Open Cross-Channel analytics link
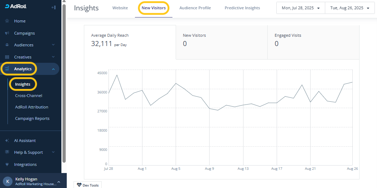 (x=29, y=96)
